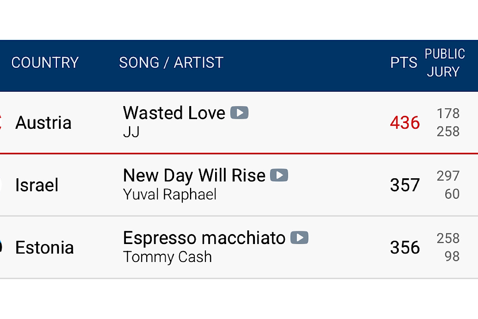Click Israel's total of 357 points
The width and height of the screenshot is (478, 319).
point(405,185)
